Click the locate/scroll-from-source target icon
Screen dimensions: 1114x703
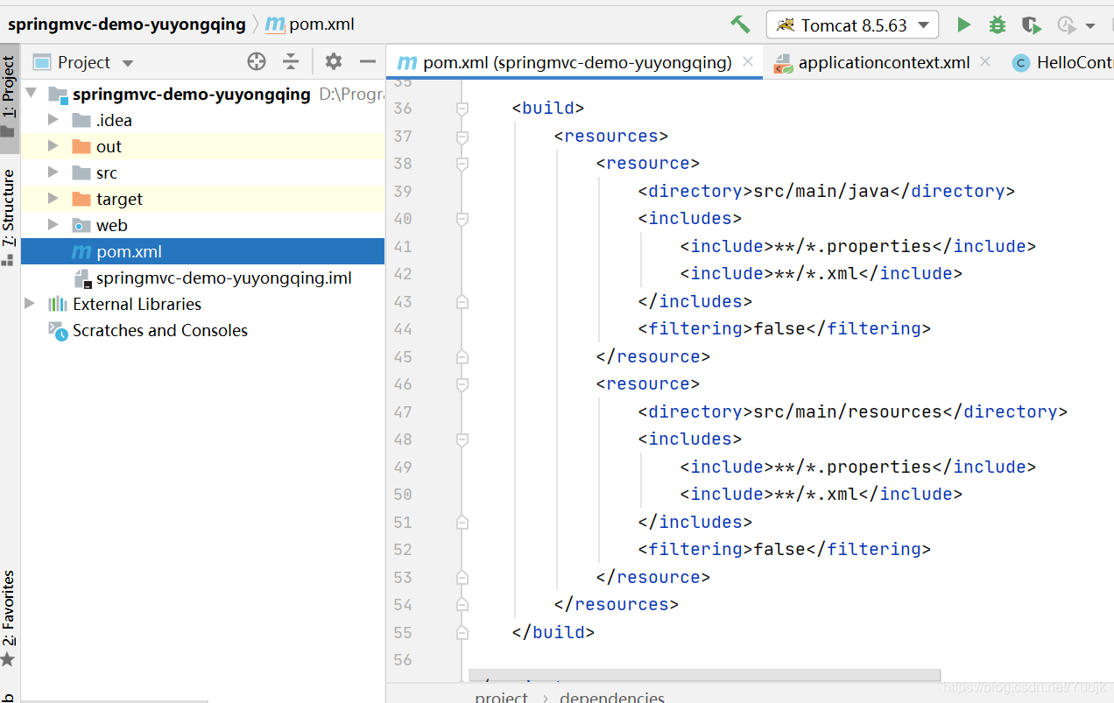tap(256, 61)
